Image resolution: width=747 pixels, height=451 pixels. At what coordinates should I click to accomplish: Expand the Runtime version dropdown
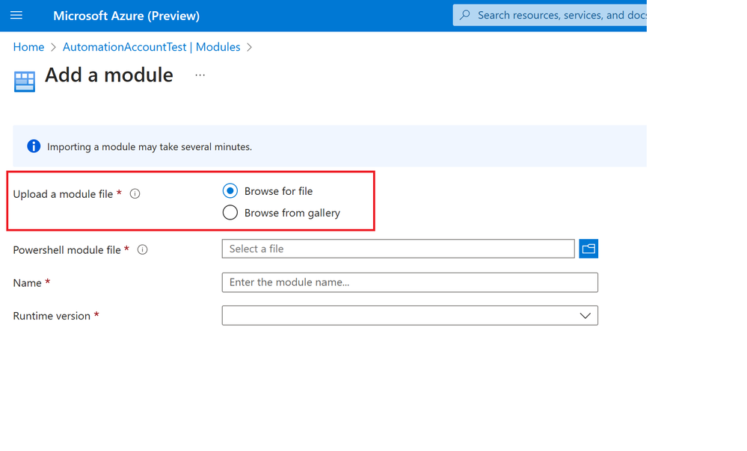click(x=410, y=315)
